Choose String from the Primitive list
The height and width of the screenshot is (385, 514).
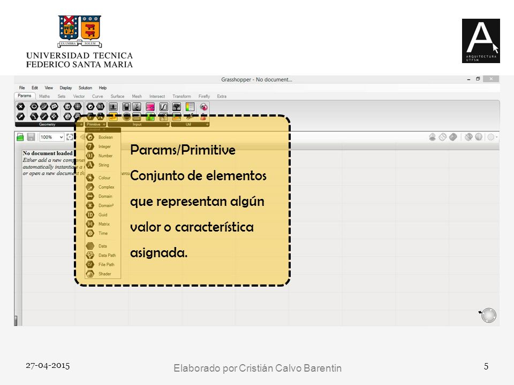tap(103, 165)
